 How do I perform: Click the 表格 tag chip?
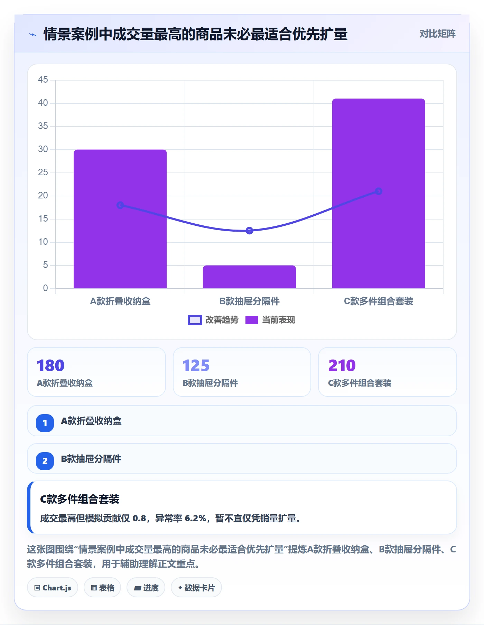tap(102, 588)
